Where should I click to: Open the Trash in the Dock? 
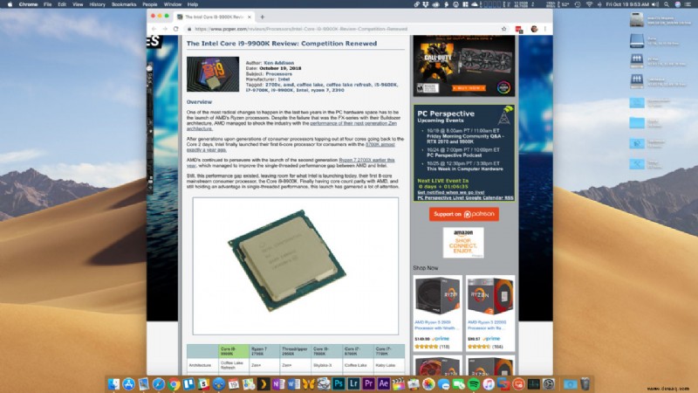pos(585,384)
